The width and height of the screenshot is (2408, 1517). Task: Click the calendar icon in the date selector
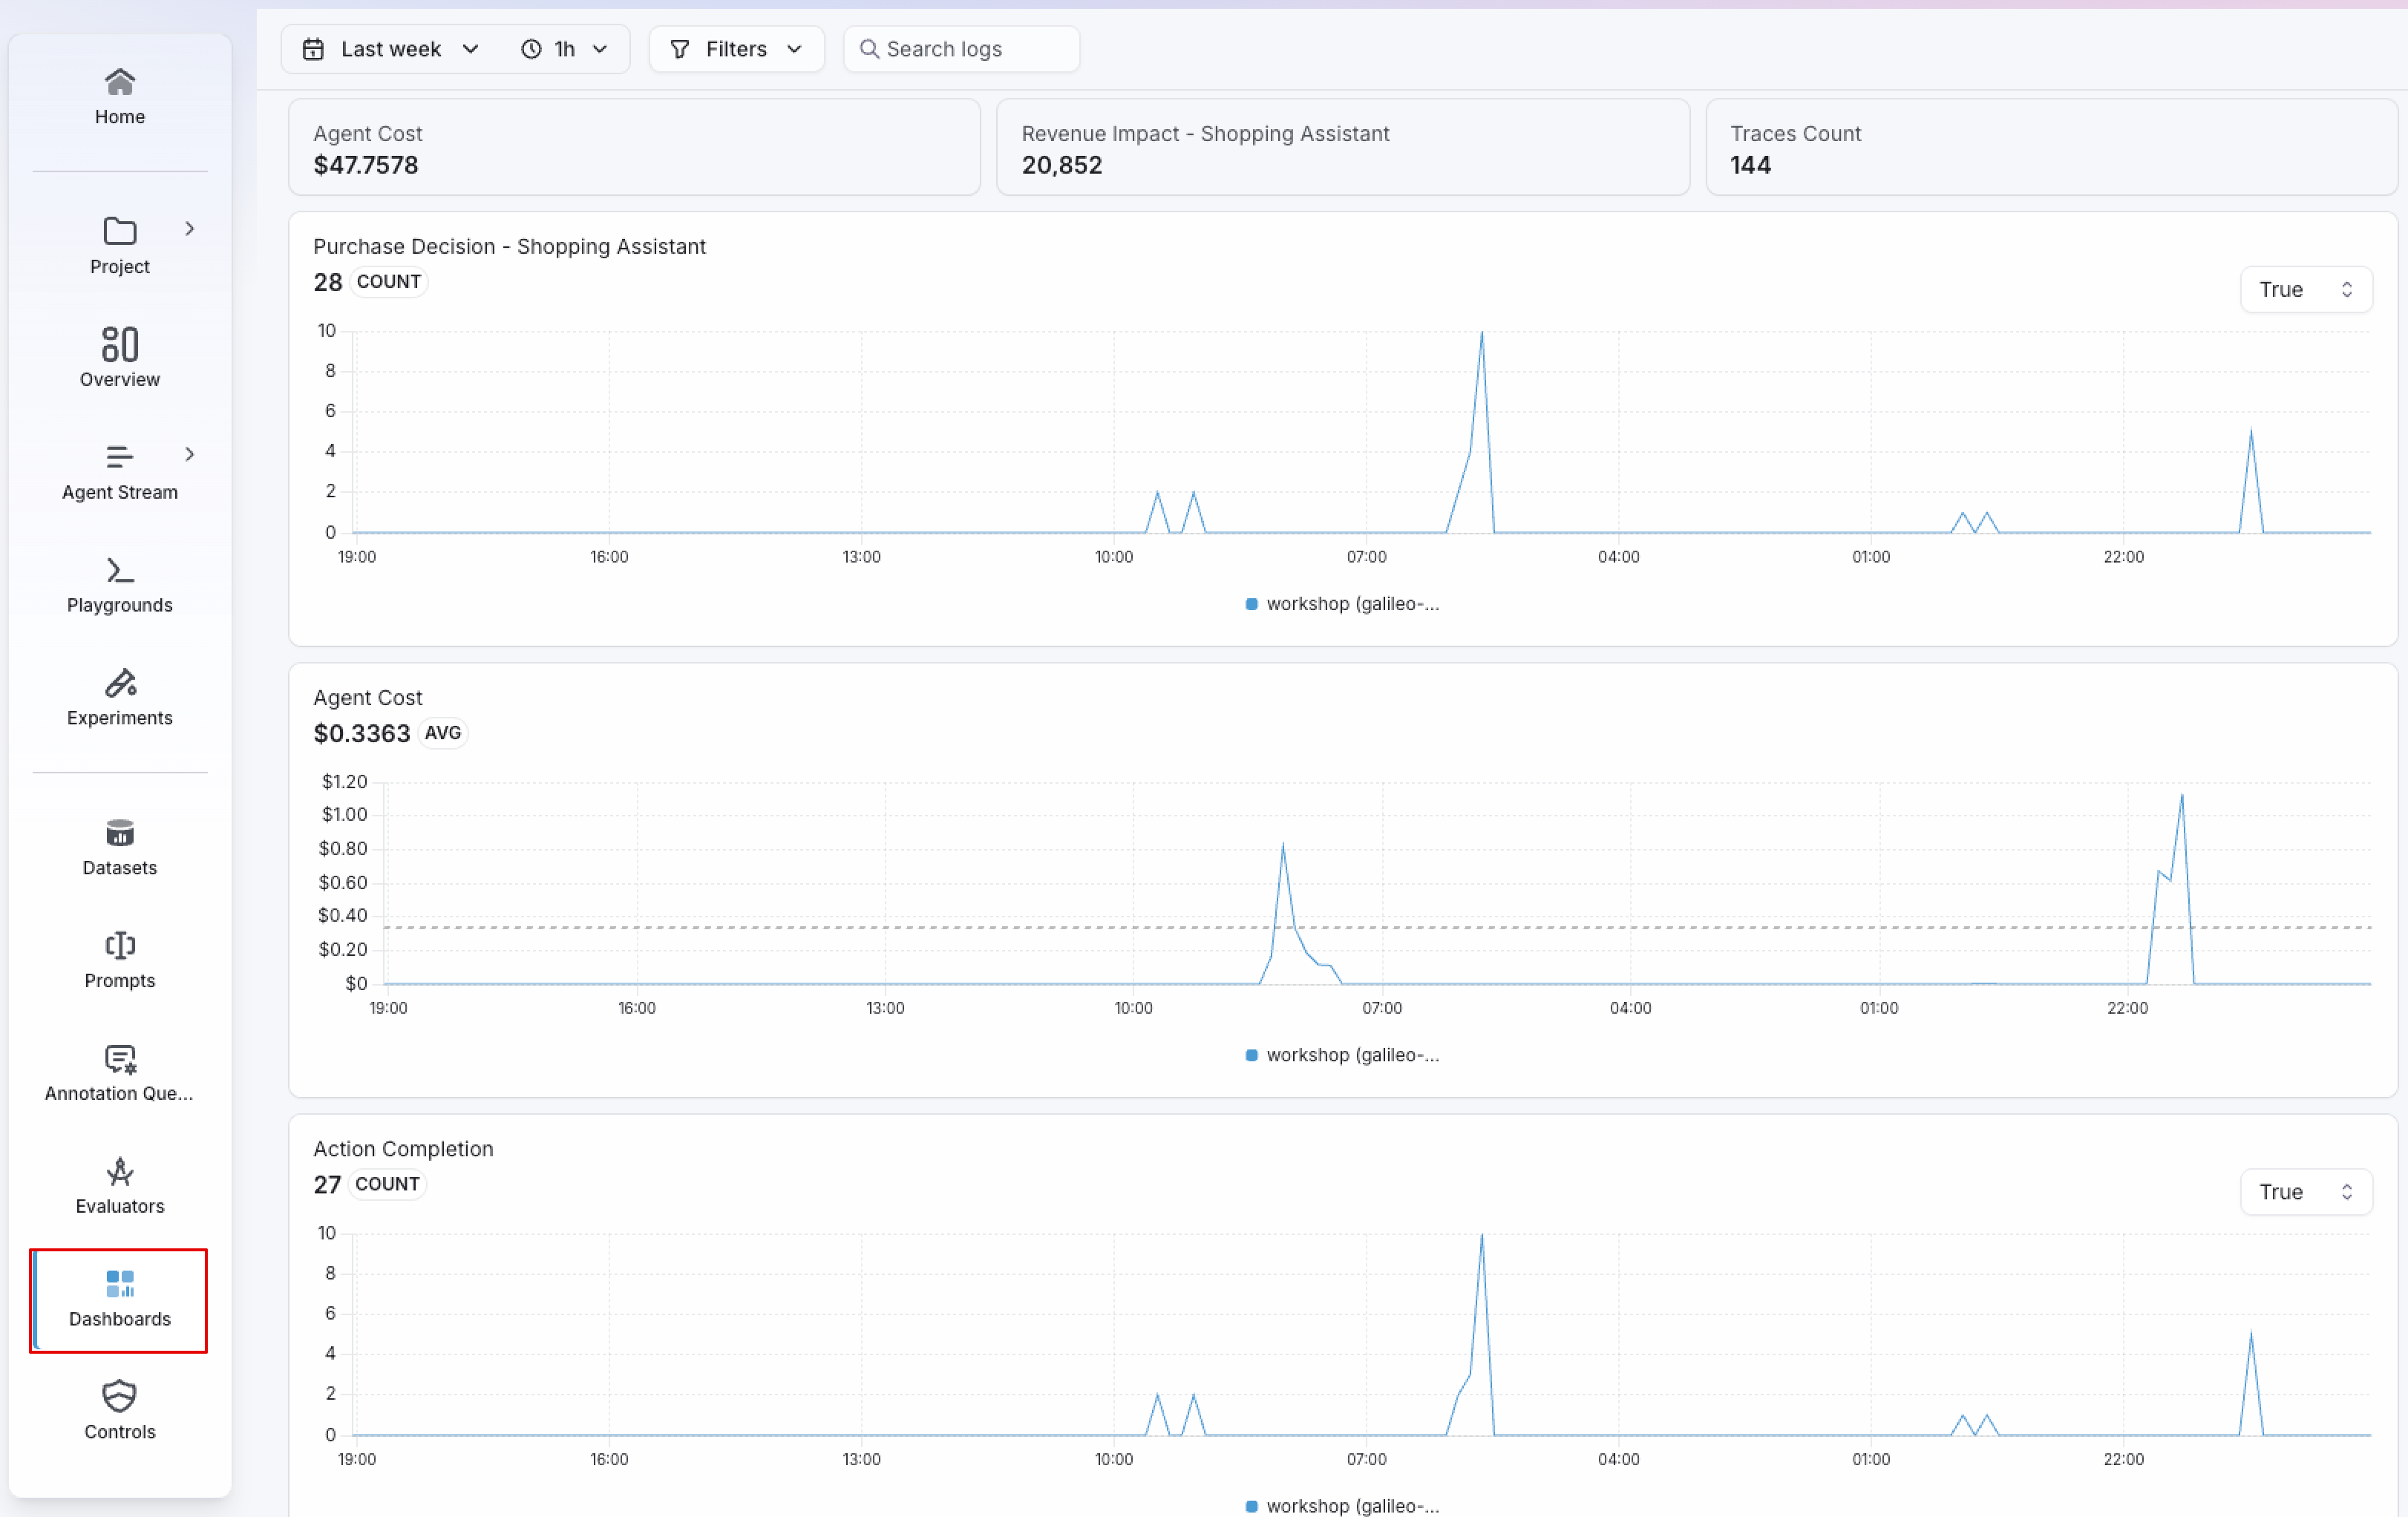313,49
